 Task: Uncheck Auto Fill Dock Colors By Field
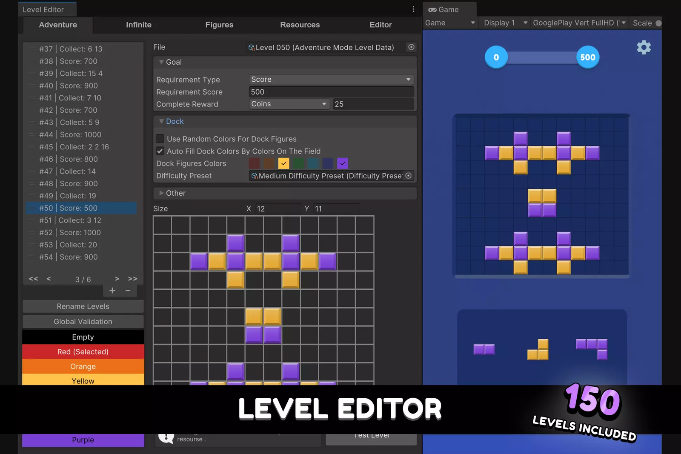tap(160, 151)
